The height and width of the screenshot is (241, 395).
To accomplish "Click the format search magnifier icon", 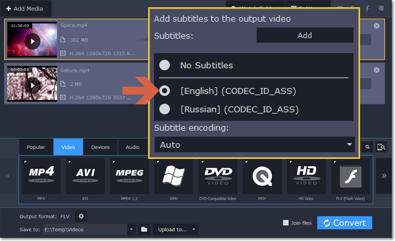I will point(367,146).
